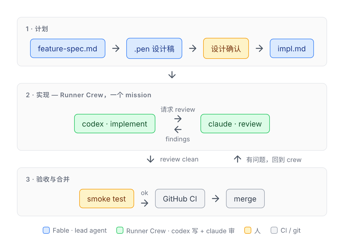The height and width of the screenshot is (252, 344).
Task: Click the merge box
Action: coord(245,199)
